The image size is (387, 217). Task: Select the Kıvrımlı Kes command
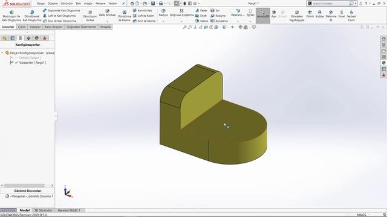(x=143, y=11)
